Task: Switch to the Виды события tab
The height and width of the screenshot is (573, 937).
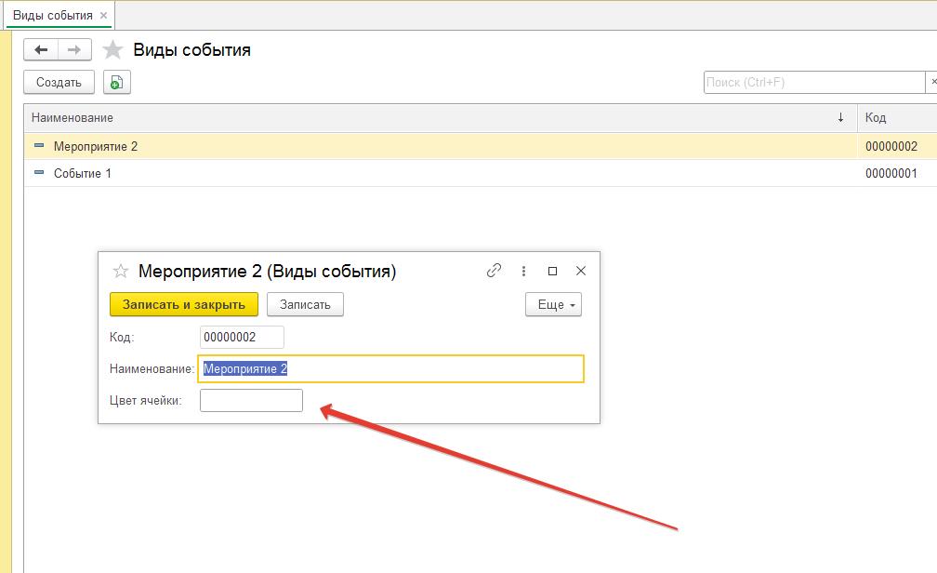Action: tap(52, 16)
